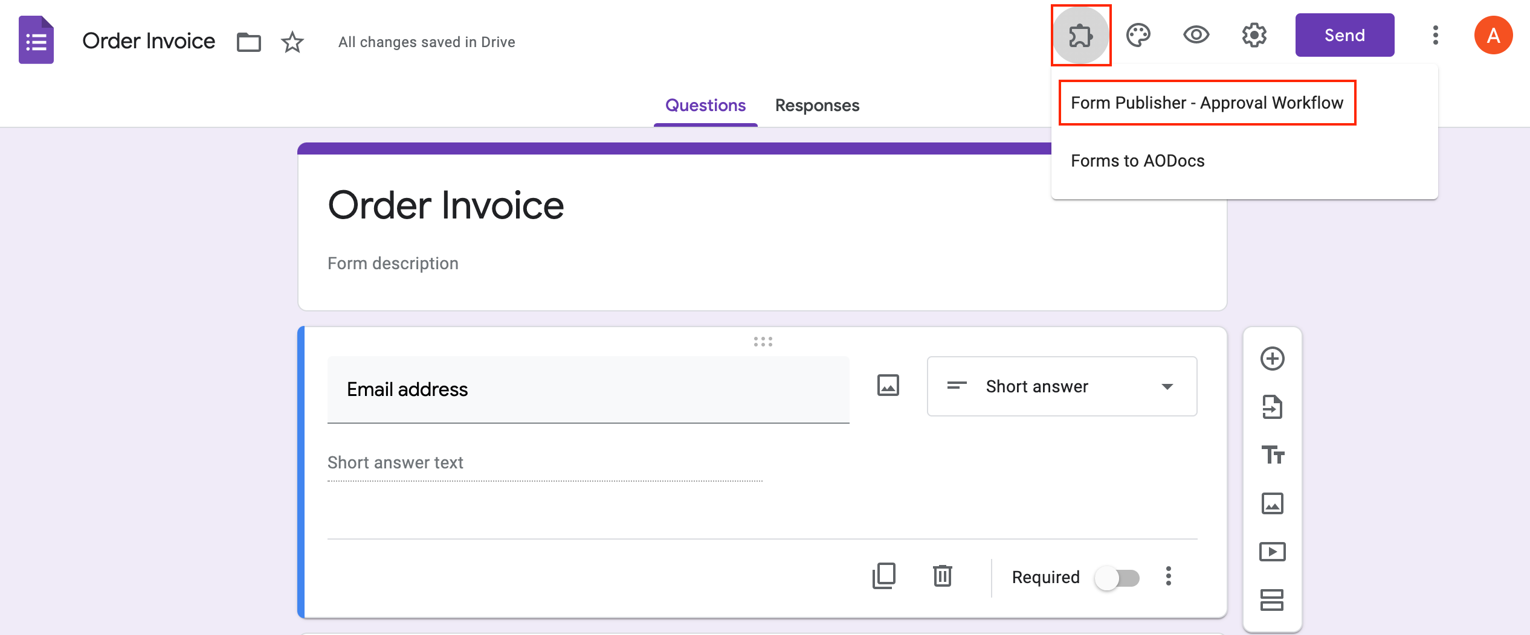The image size is (1530, 635).
Task: Open the question's three-dot options menu
Action: point(1169,577)
